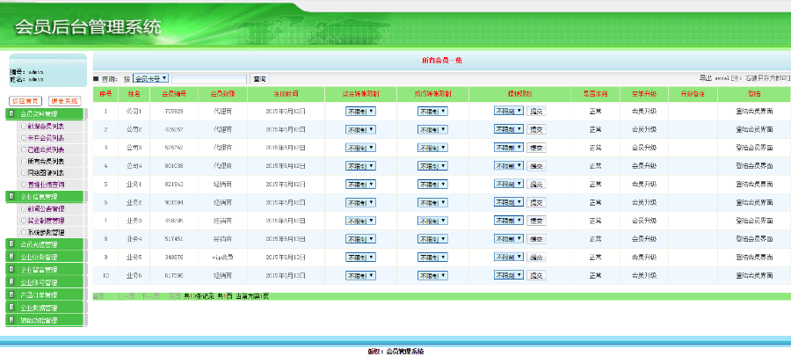Expand the 辅助功能管理 menu section
The image size is (791, 356).
45,320
